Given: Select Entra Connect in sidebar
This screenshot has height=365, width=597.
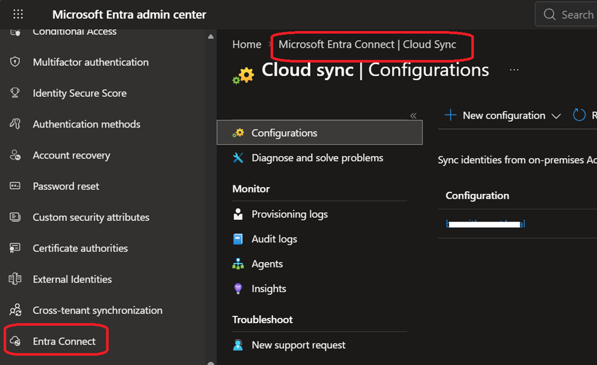Looking at the screenshot, I should [64, 341].
